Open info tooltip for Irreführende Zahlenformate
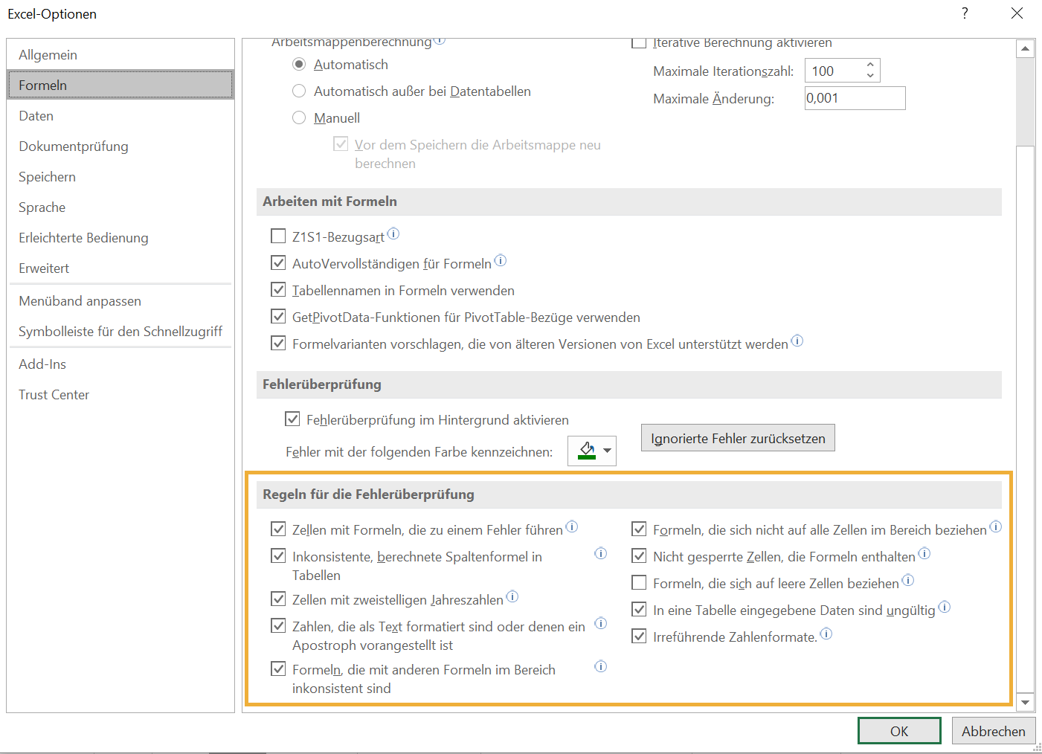The height and width of the screenshot is (754, 1042). coord(826,633)
